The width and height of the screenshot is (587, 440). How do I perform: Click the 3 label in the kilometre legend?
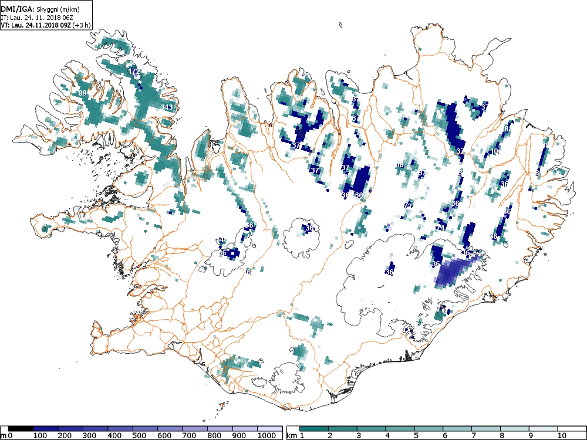tap(359, 435)
